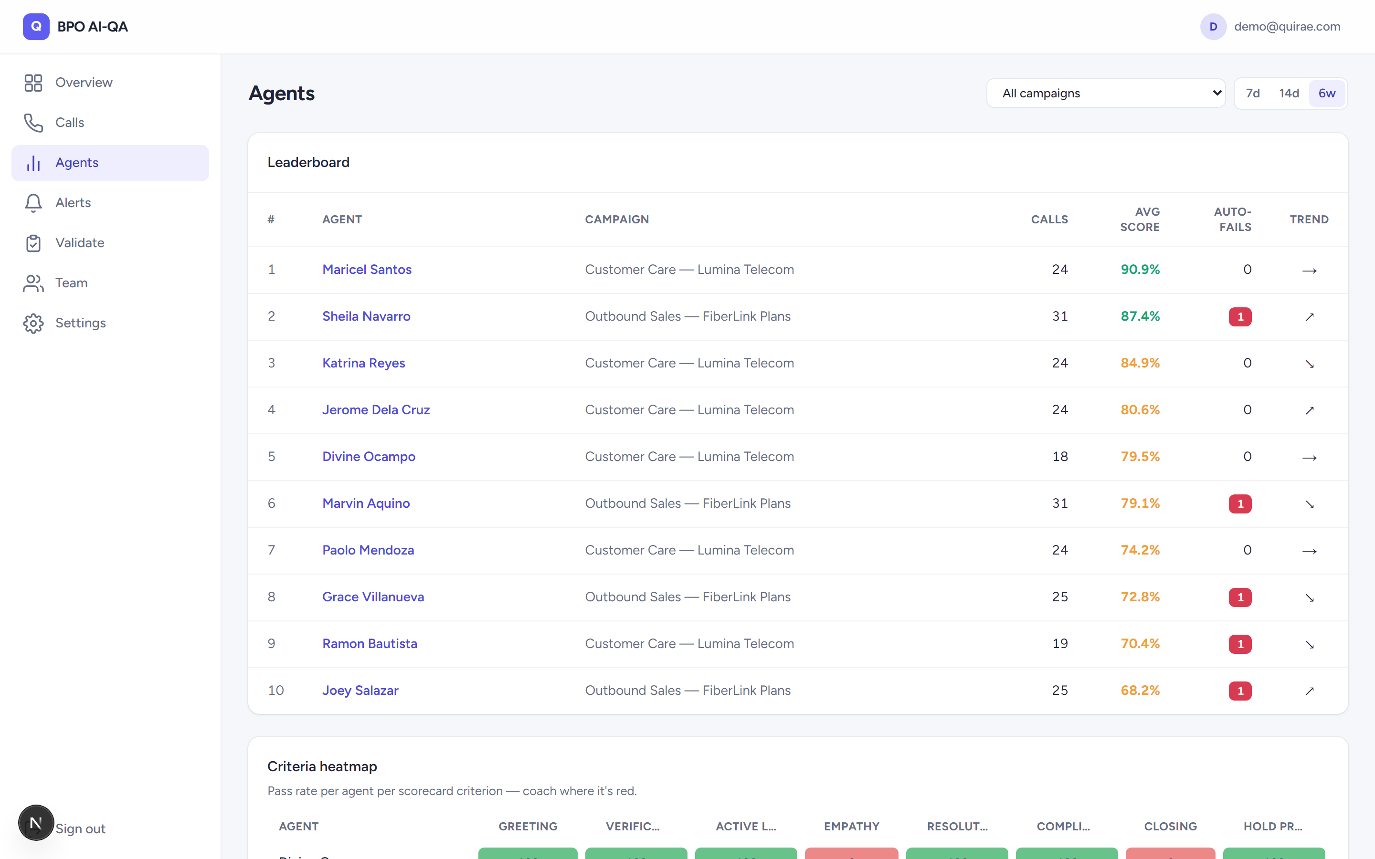This screenshot has width=1375, height=859.
Task: Open the Settings gear icon
Action: 33,323
